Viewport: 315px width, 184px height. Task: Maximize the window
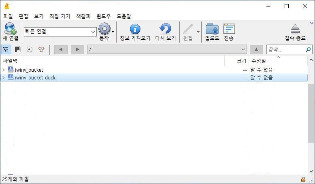coord(287,6)
